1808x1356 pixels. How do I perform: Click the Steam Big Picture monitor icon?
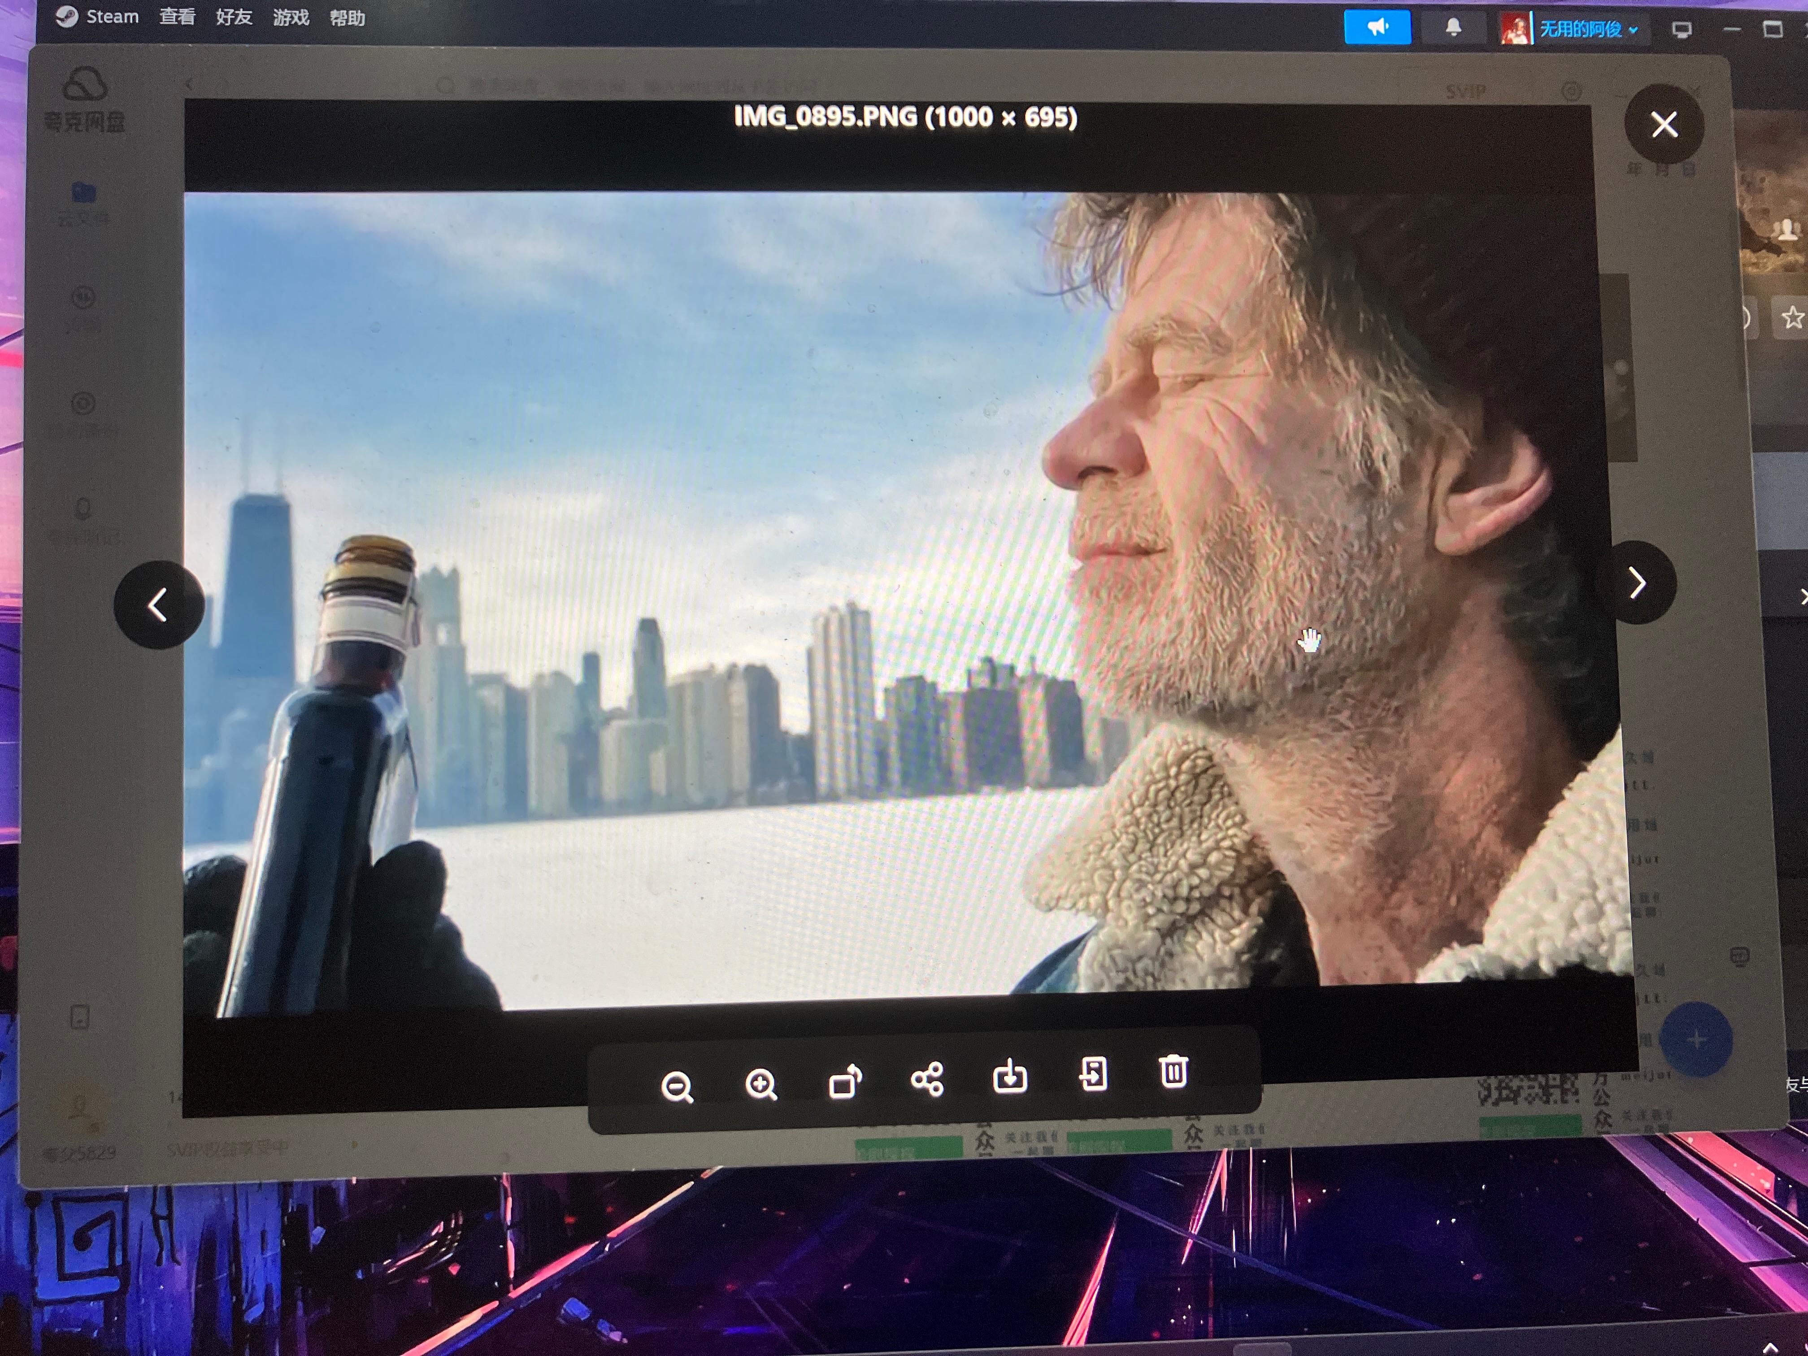[1681, 30]
